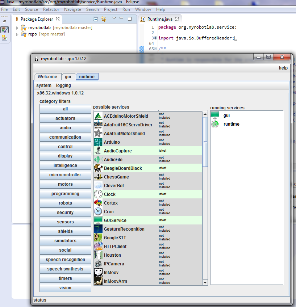Click the HTTPClient globe icon
This screenshot has height=307, width=296.
point(98,246)
